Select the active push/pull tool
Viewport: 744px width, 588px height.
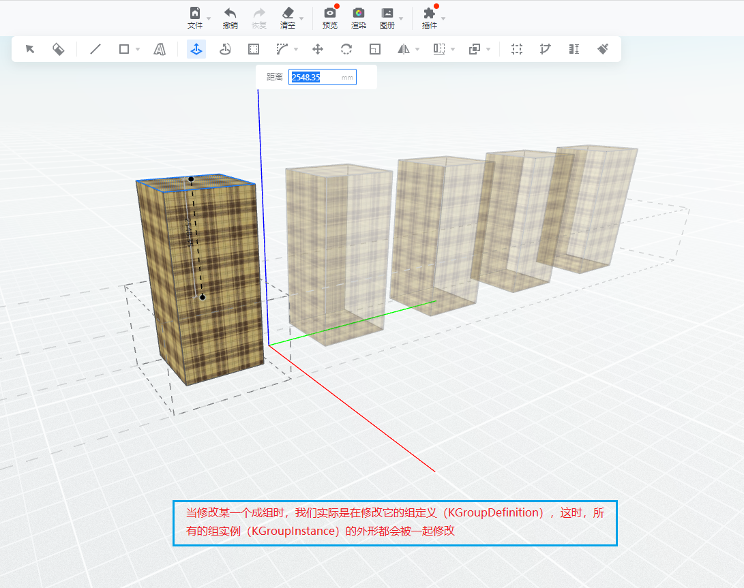point(196,49)
